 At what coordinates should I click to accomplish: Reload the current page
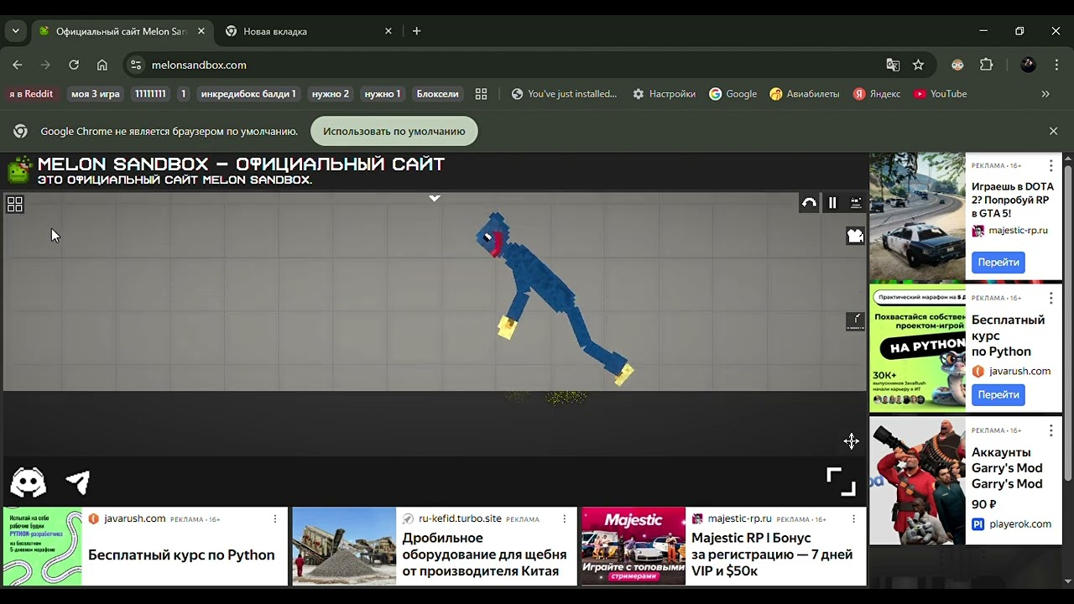(x=74, y=65)
